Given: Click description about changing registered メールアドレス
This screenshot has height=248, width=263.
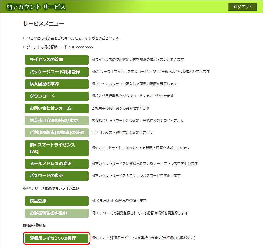Looking at the screenshot, I should 145,164.
